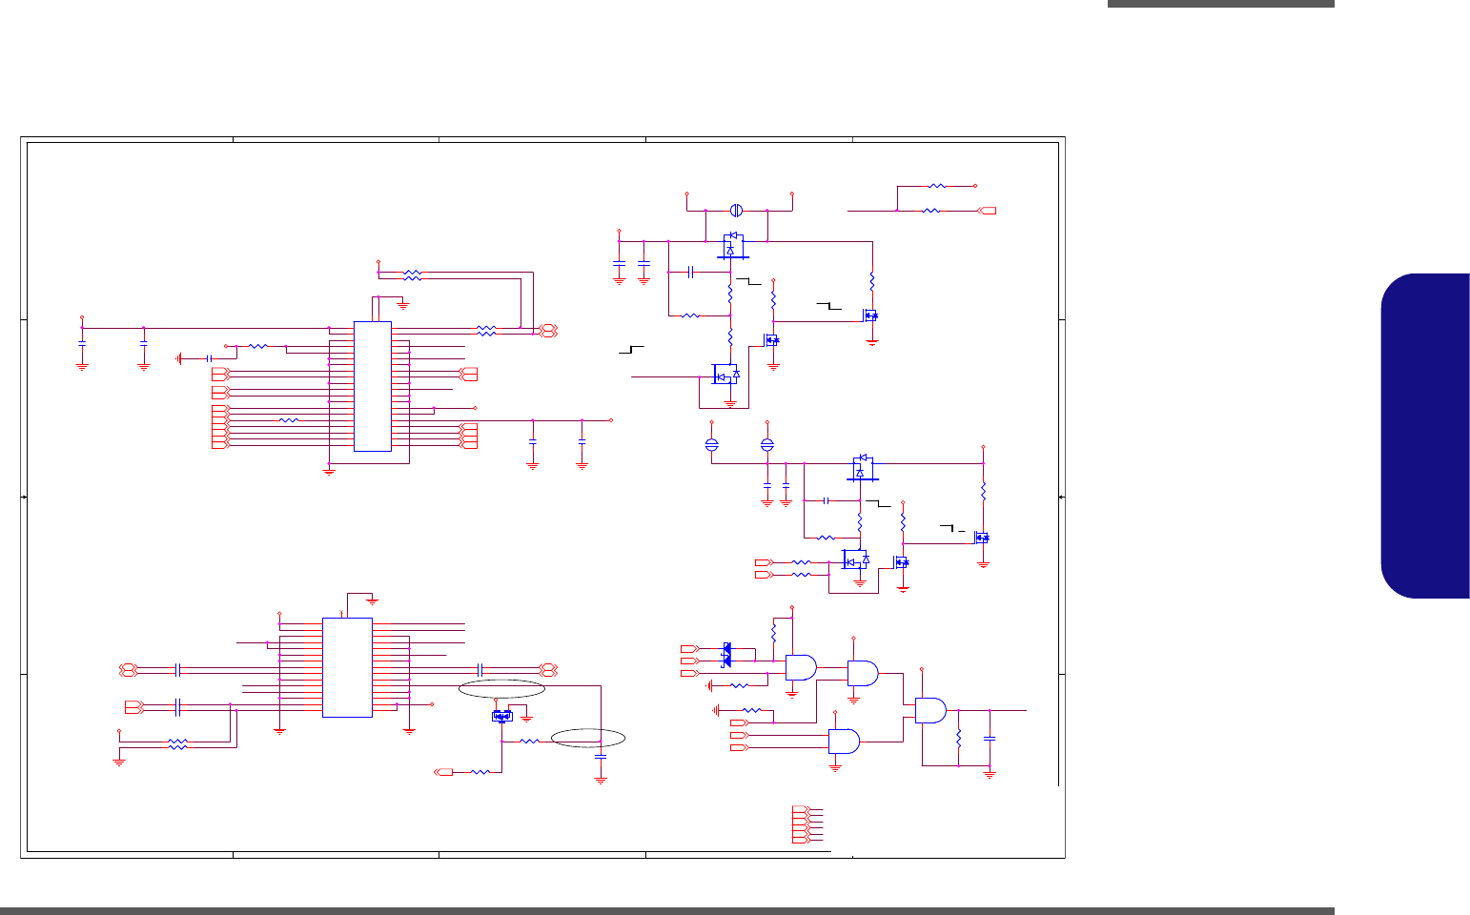Select the lower blue IC rectangle

(347, 667)
